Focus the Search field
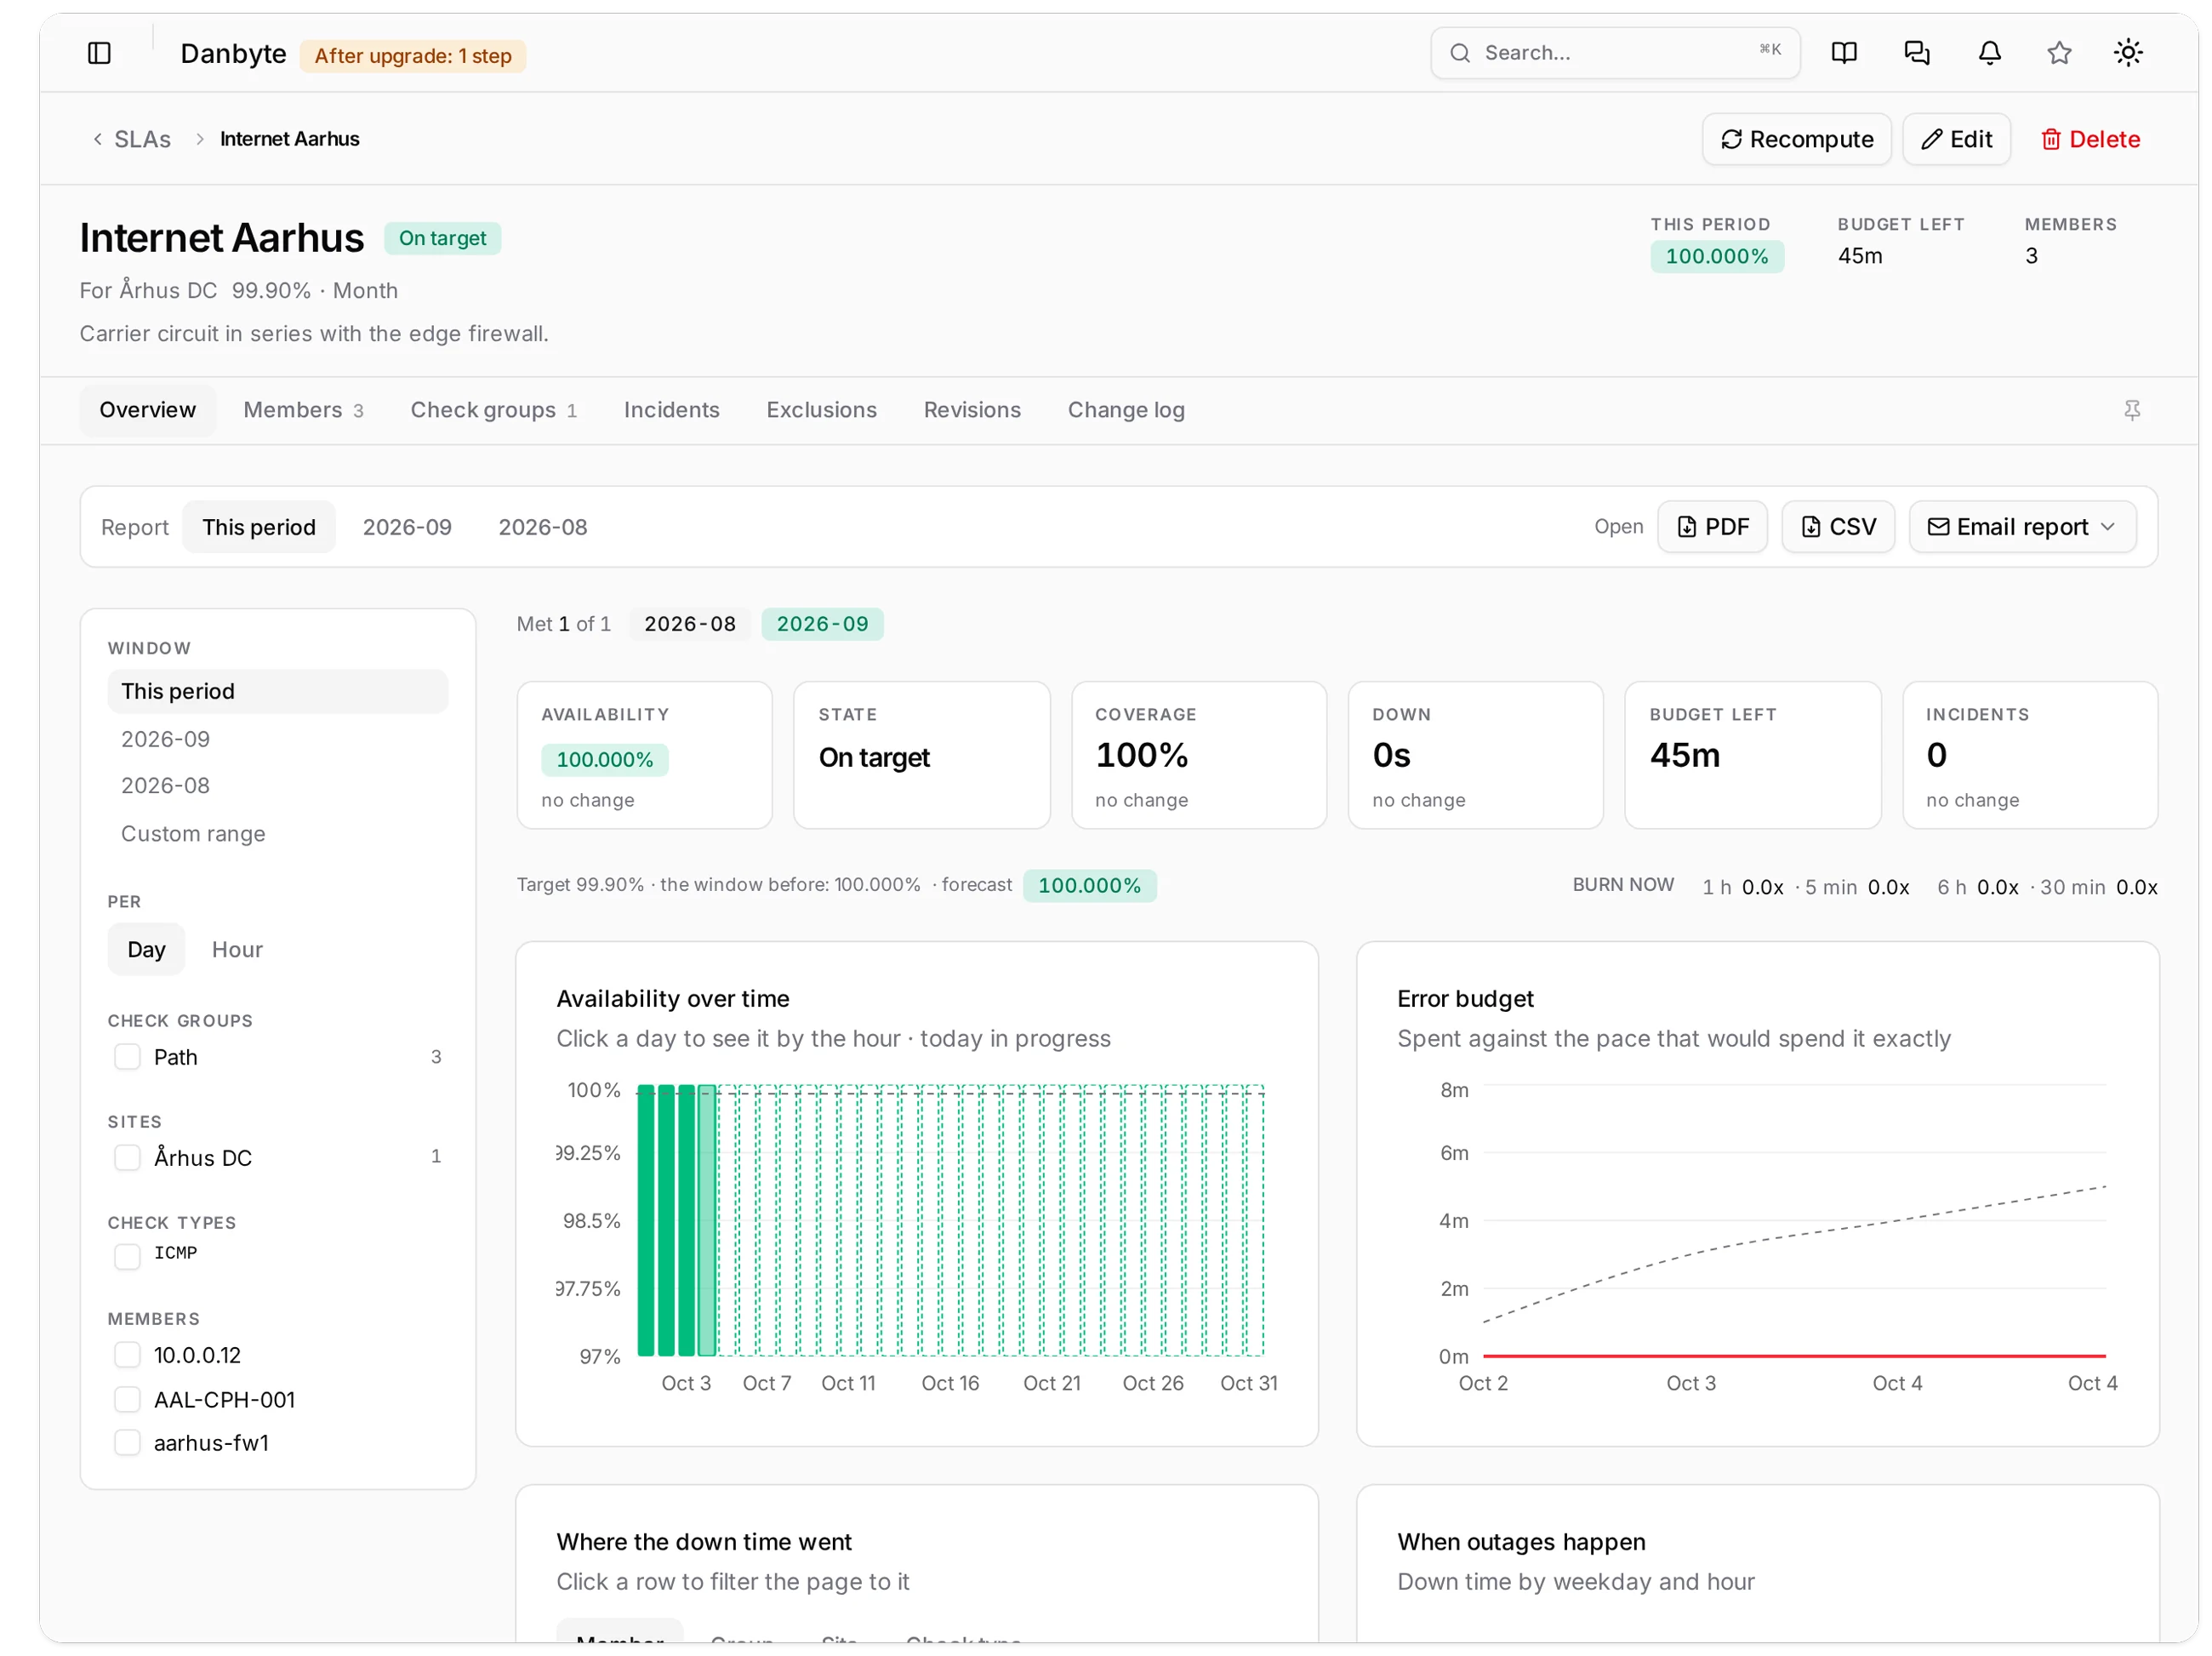Image resolution: width=2212 pixels, height=1656 pixels. [x=1614, y=53]
